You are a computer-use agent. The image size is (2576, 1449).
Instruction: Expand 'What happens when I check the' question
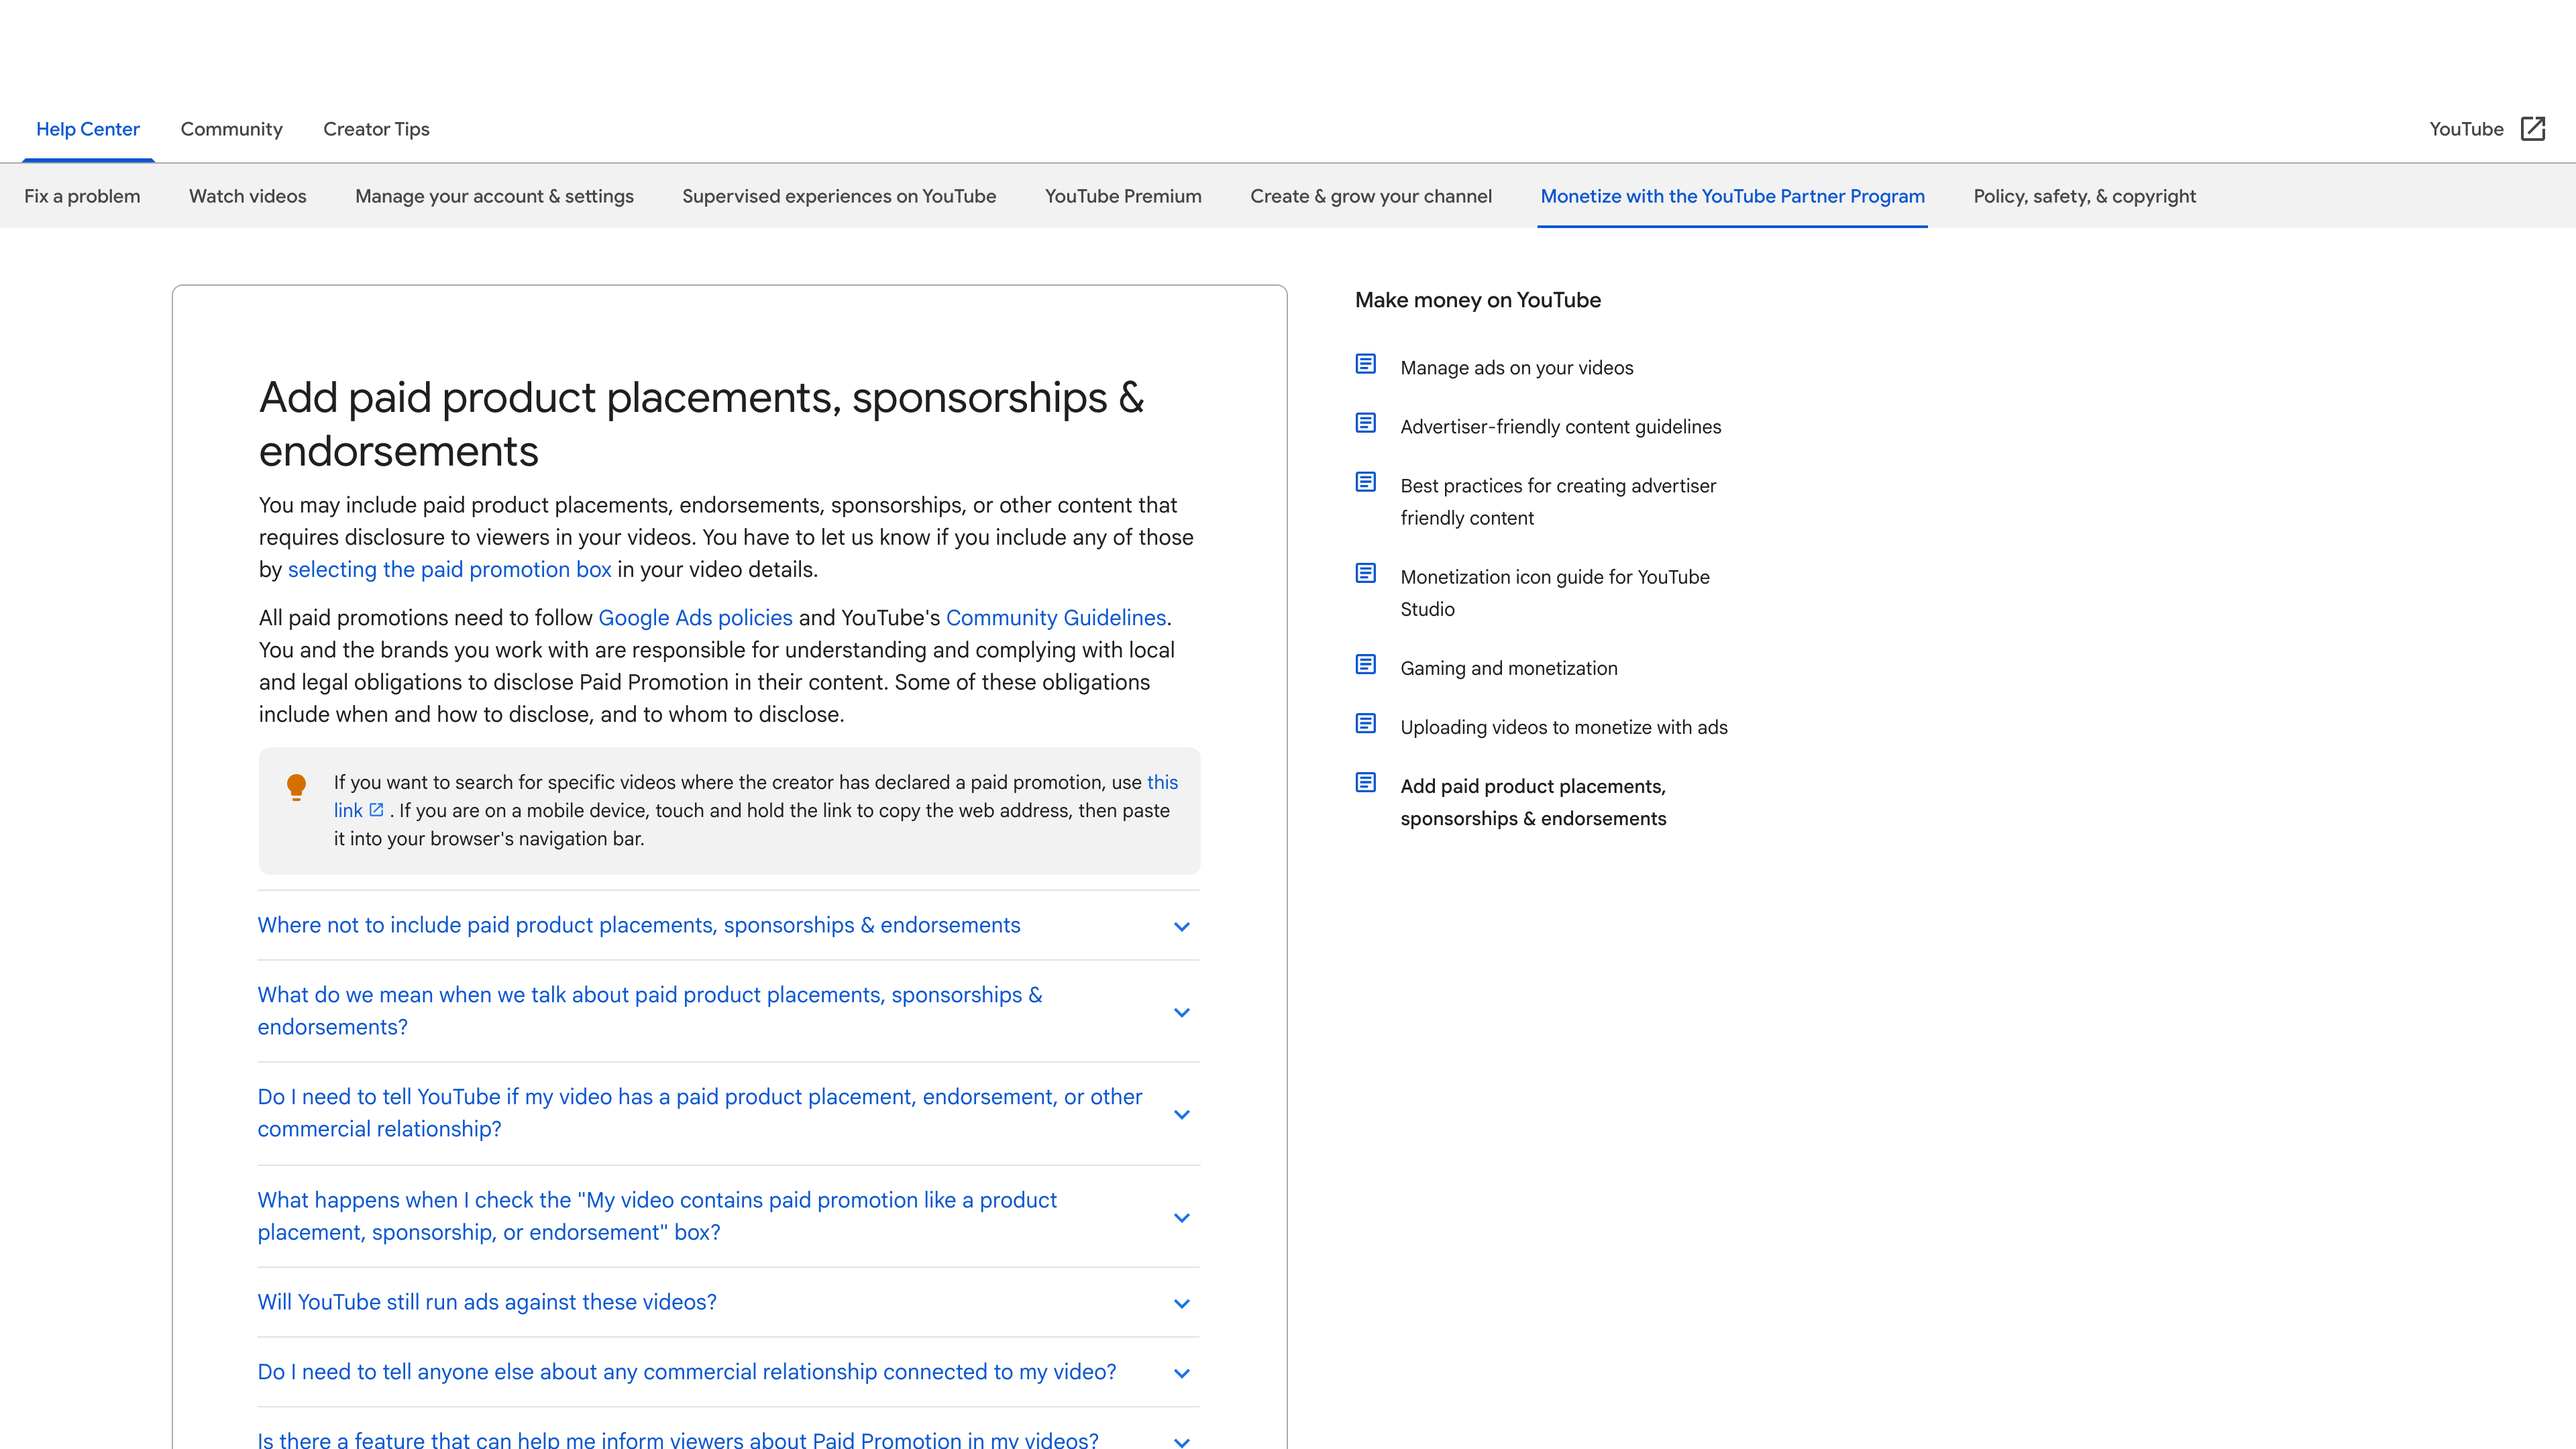tap(1181, 1217)
